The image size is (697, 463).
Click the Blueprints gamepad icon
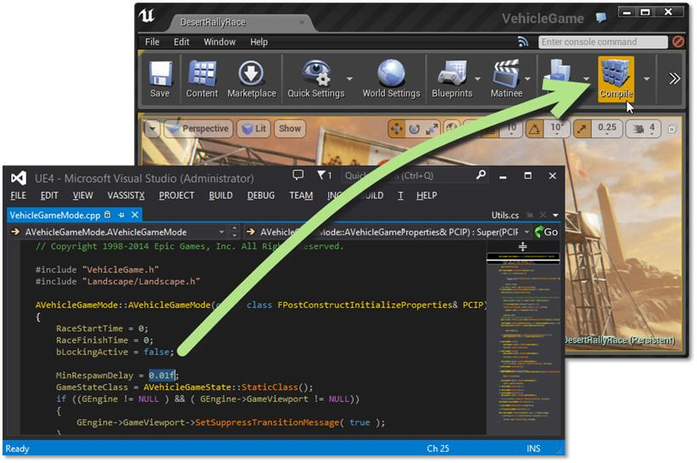tap(452, 79)
